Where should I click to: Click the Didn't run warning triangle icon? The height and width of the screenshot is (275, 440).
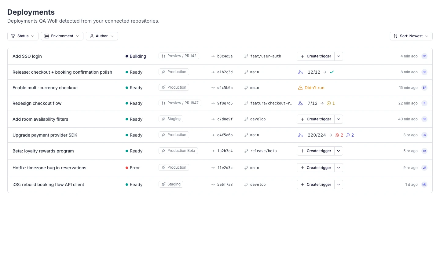tap(300, 88)
